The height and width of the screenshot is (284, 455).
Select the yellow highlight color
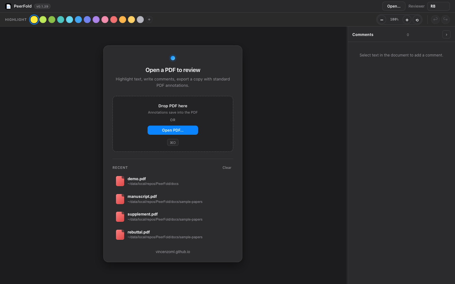tap(34, 20)
